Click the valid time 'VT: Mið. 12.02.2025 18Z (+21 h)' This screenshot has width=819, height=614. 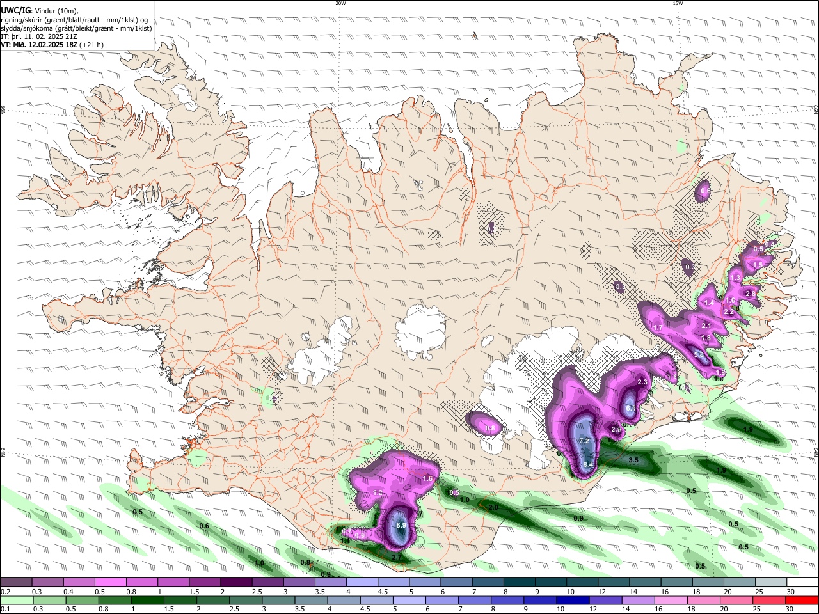pyautogui.click(x=52, y=45)
